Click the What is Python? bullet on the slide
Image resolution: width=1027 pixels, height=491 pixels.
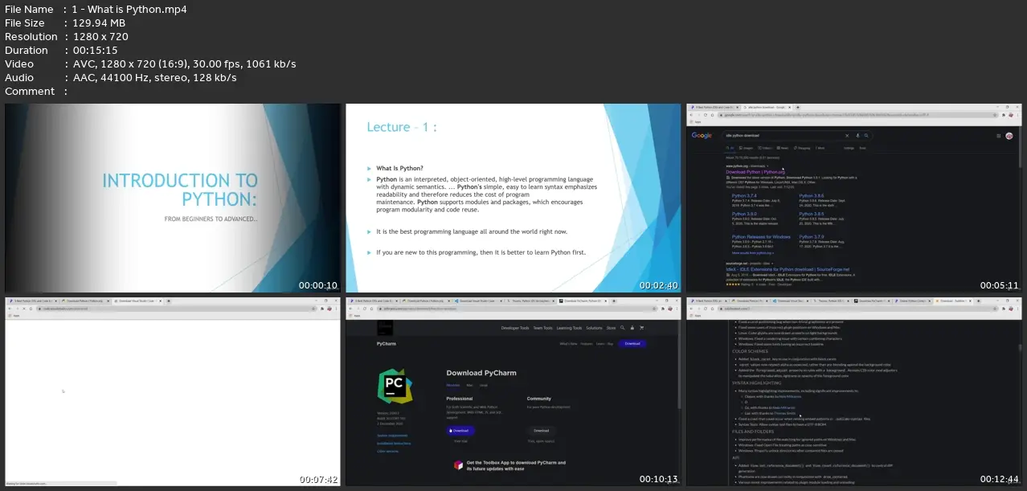pos(400,168)
